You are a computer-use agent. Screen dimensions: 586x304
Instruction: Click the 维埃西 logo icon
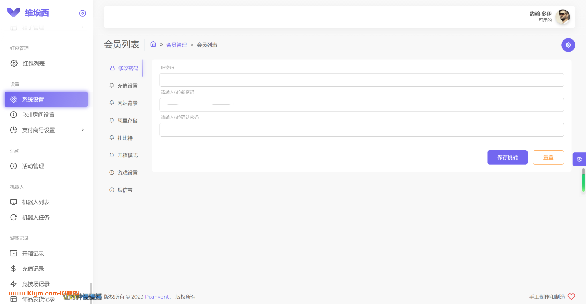[x=13, y=13]
